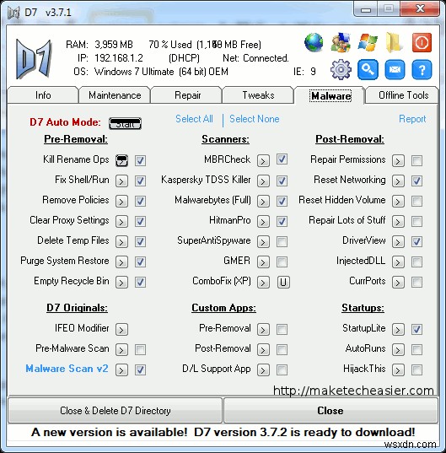Screen dimensions: 446x453
Task: Click the blue envelope mail icon
Action: pyautogui.click(x=395, y=70)
